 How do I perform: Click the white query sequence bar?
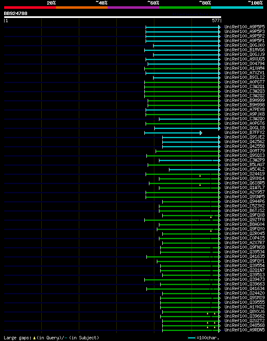(x=113, y=17)
